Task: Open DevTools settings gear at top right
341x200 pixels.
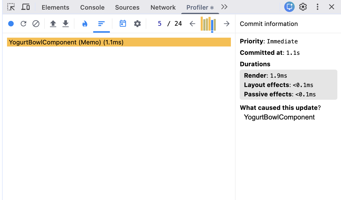Action: click(x=303, y=7)
